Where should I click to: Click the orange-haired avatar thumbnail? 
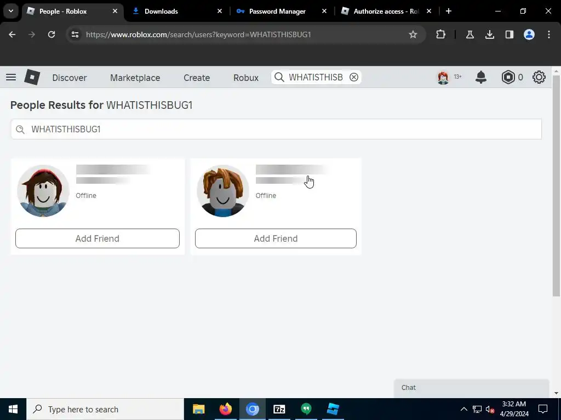point(222,191)
